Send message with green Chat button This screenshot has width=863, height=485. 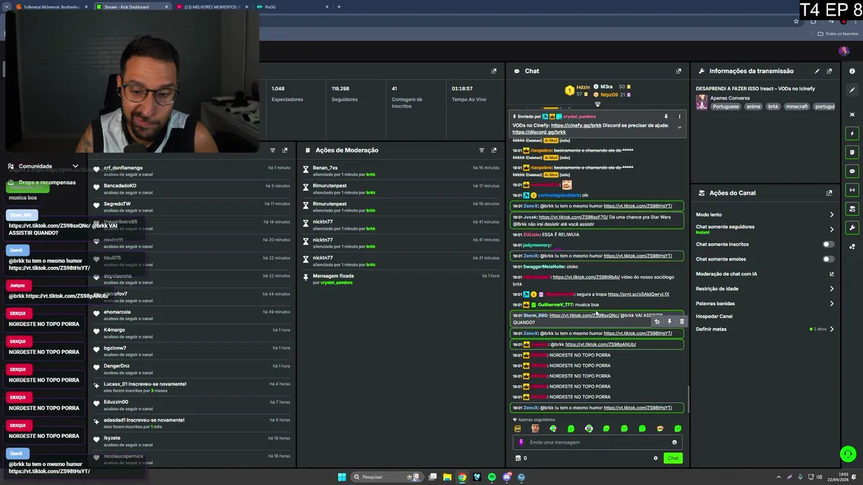pos(673,458)
